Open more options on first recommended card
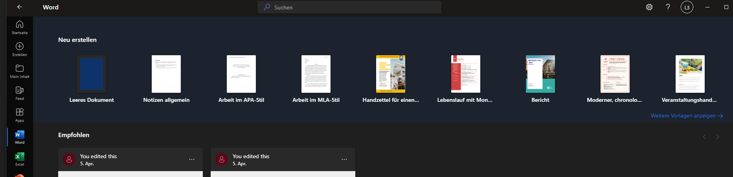Image resolution: width=733 pixels, height=177 pixels. (192, 159)
